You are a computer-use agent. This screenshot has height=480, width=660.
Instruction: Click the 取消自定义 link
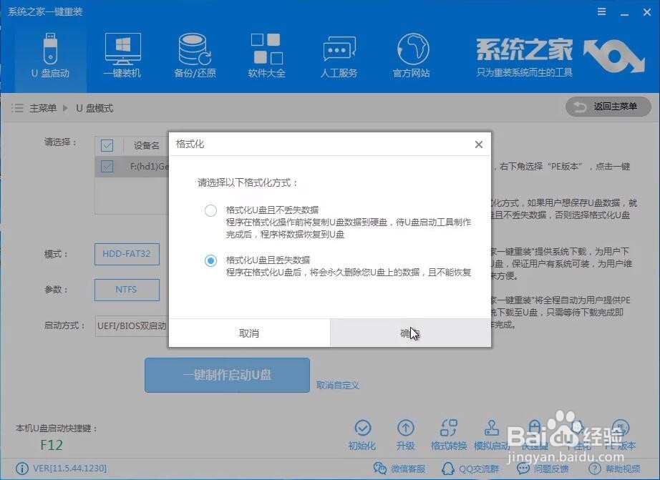[338, 385]
